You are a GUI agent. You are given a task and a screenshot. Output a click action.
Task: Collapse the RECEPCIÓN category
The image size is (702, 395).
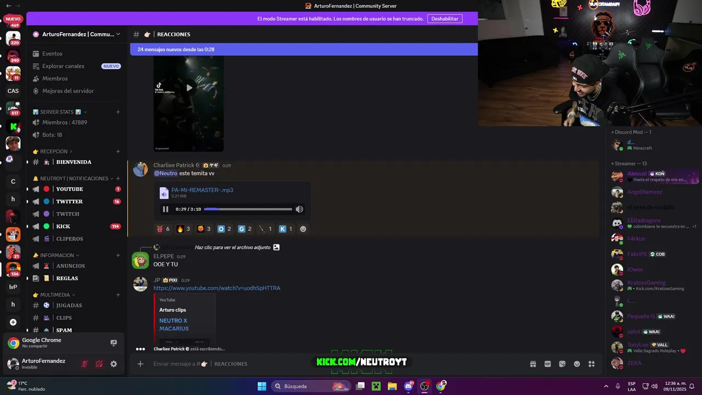[53, 151]
